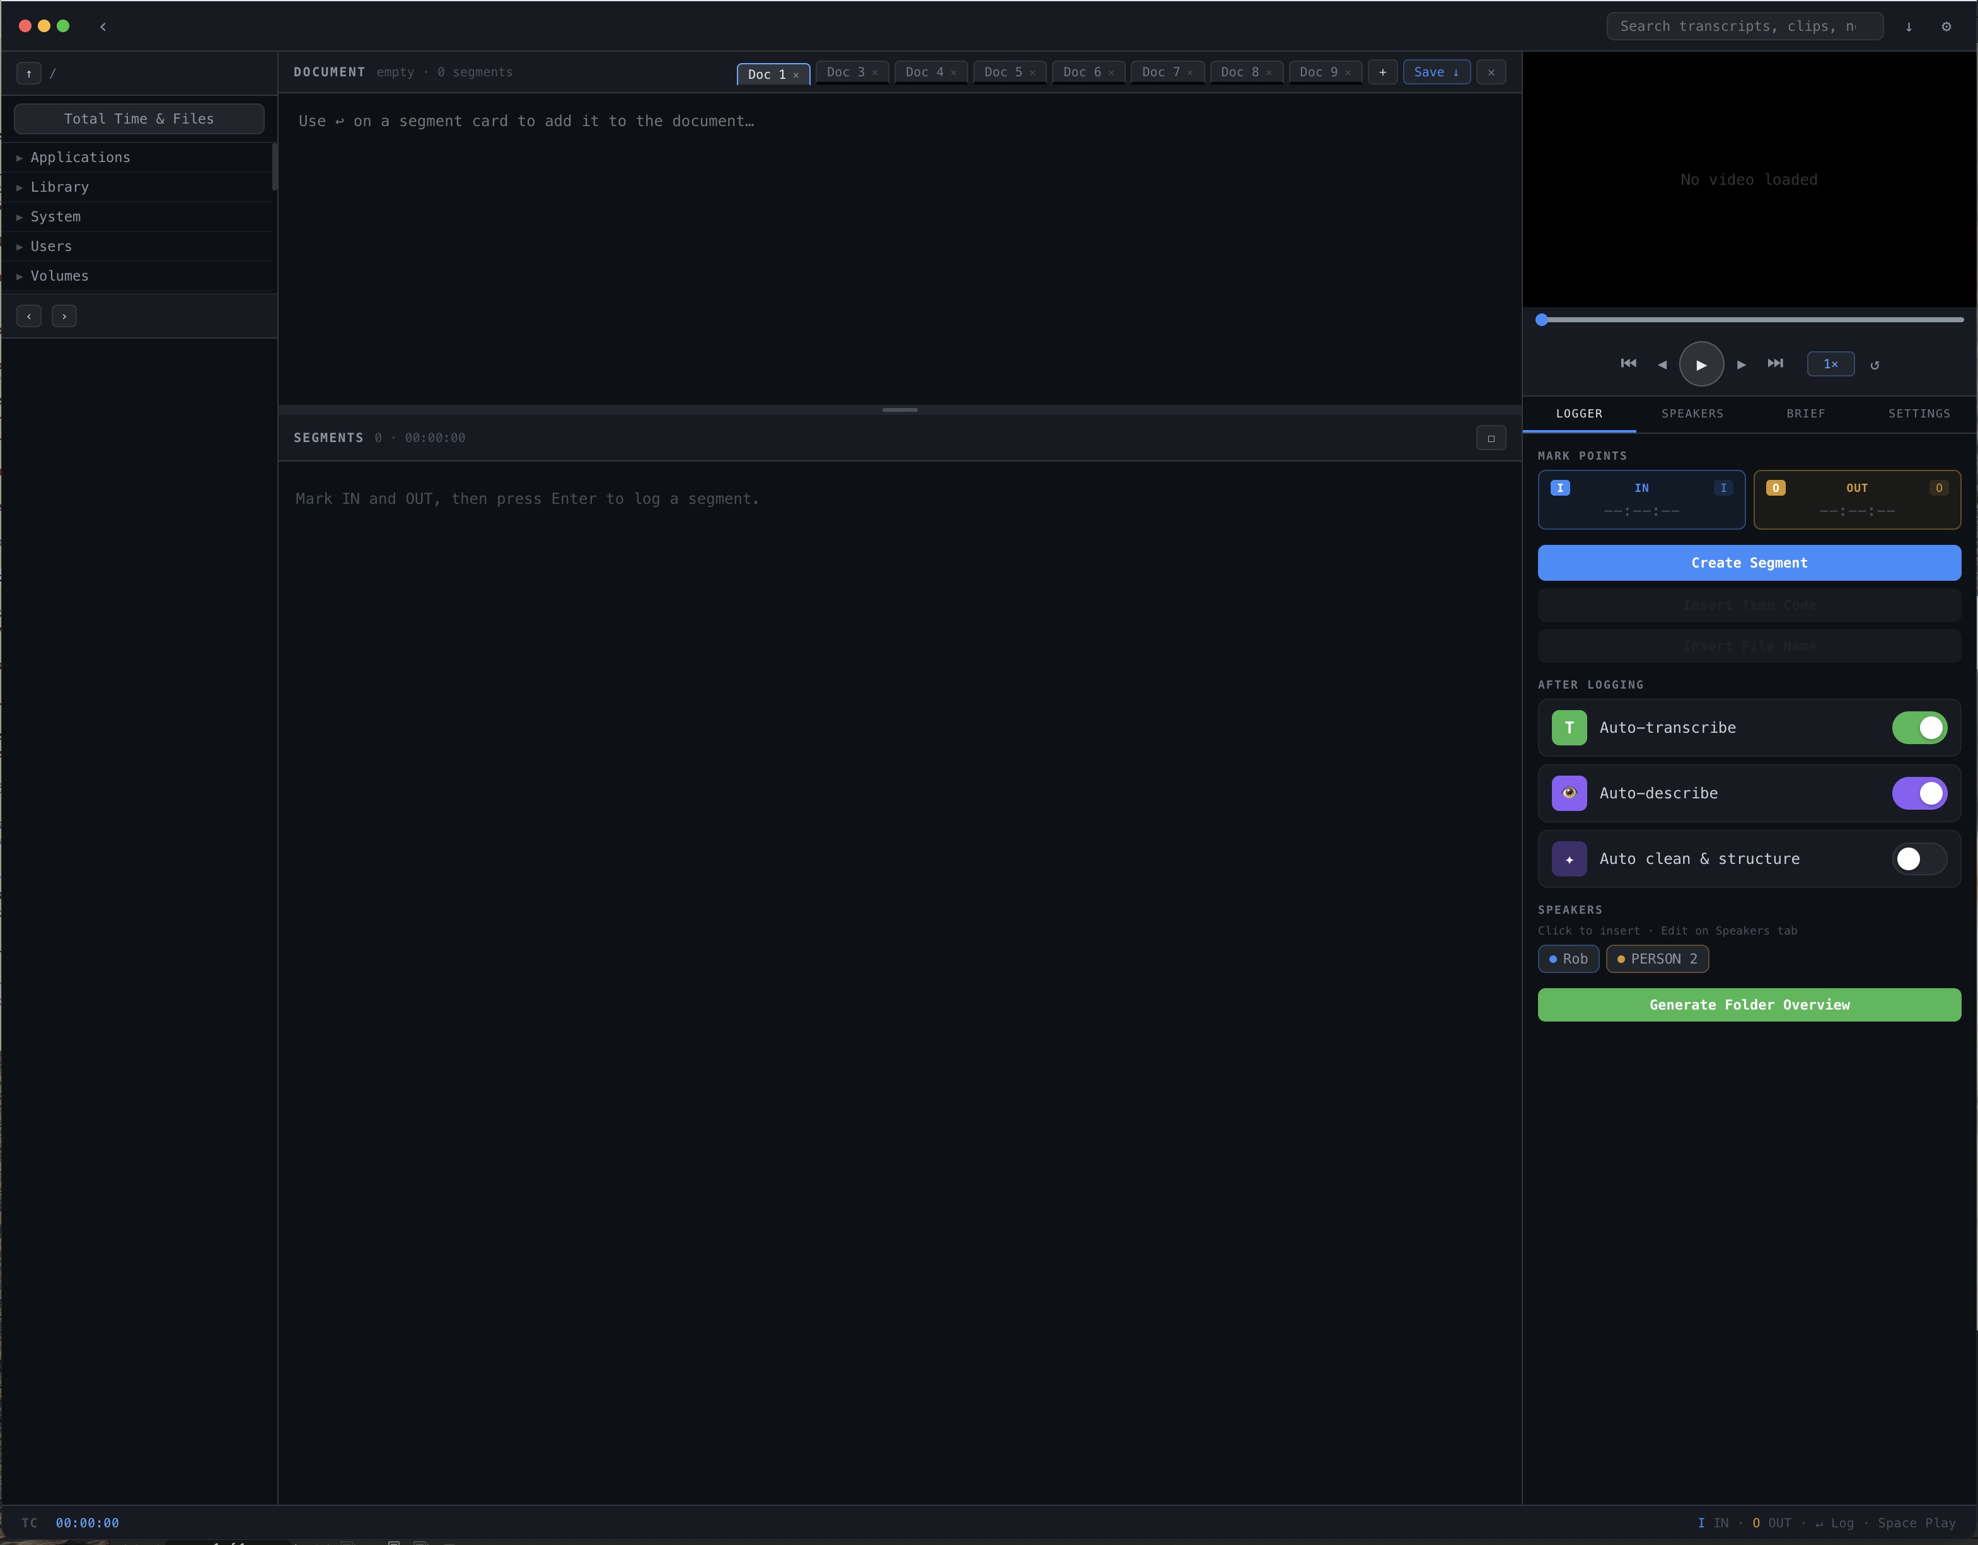The height and width of the screenshot is (1545, 1978).
Task: Turn off Auto-describe switch
Action: (1919, 793)
